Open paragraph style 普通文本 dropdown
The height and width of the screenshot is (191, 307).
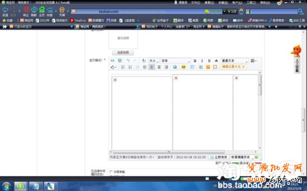coord(234,61)
